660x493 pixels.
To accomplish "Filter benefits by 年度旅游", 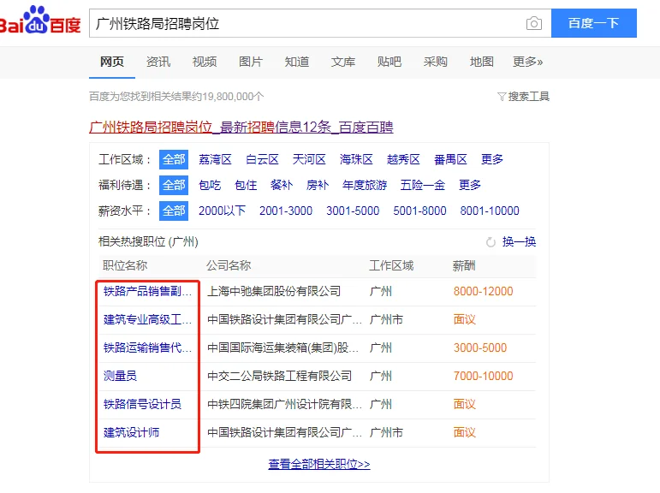I will [x=365, y=185].
